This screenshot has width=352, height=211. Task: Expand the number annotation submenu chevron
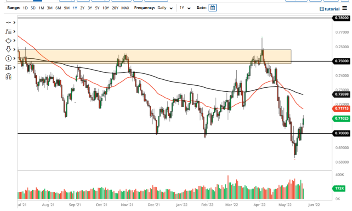point(14,59)
